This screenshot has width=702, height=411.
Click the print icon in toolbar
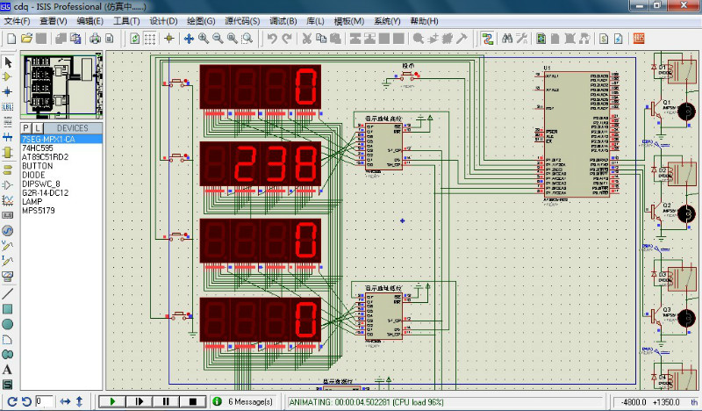pyautogui.click(x=96, y=39)
